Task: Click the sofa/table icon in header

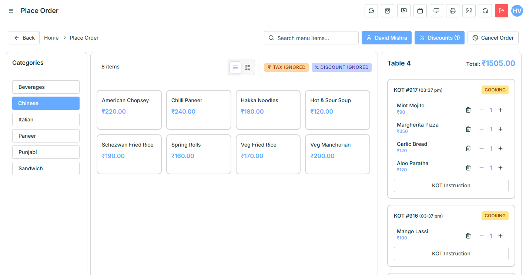Action: (x=371, y=11)
